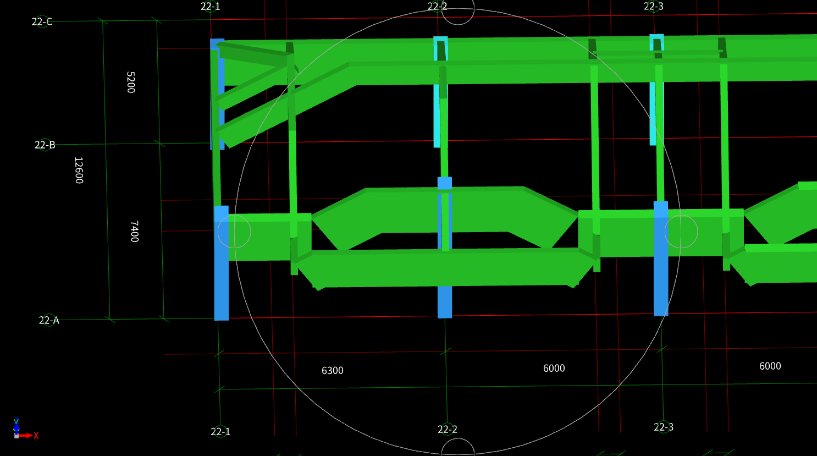Click the 6000 dimension right of 22-3
This screenshot has width=817, height=456.
[770, 366]
